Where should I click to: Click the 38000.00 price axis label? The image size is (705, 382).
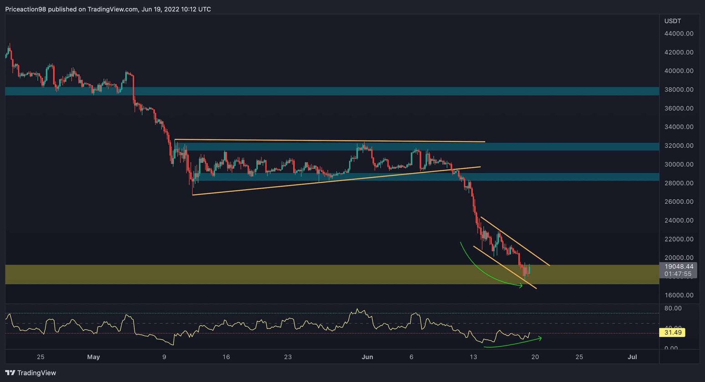pos(679,90)
